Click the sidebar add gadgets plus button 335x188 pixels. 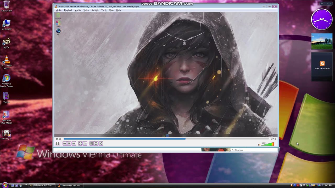click(322, 4)
